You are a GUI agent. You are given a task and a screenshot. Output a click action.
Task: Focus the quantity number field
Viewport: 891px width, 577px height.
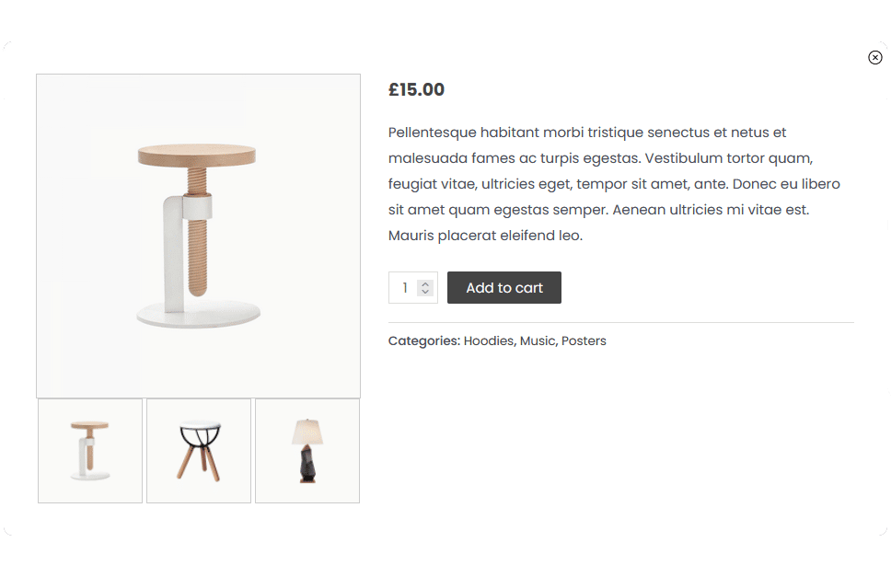point(405,288)
